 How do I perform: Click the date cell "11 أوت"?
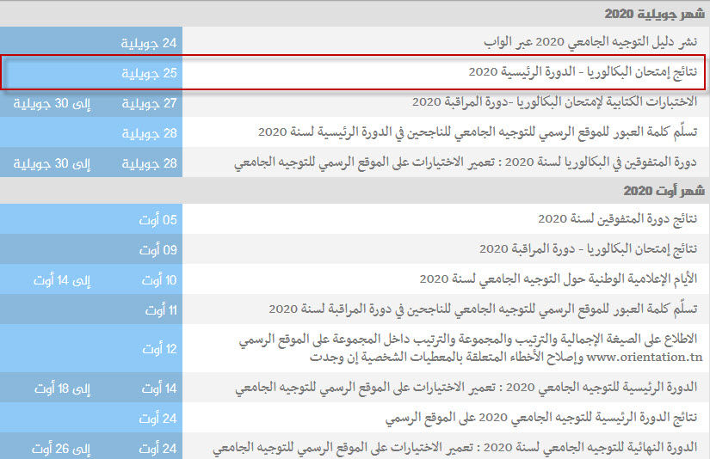click(161, 310)
